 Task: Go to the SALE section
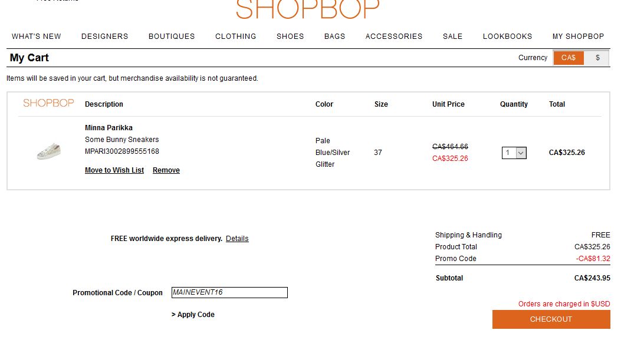[452, 37]
